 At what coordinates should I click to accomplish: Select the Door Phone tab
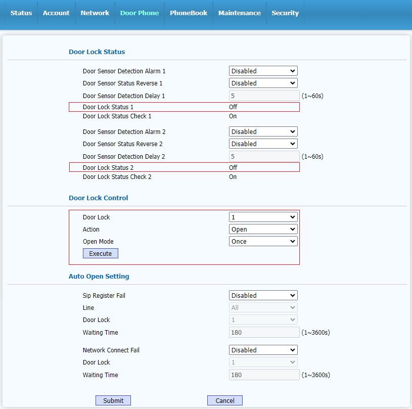[140, 13]
